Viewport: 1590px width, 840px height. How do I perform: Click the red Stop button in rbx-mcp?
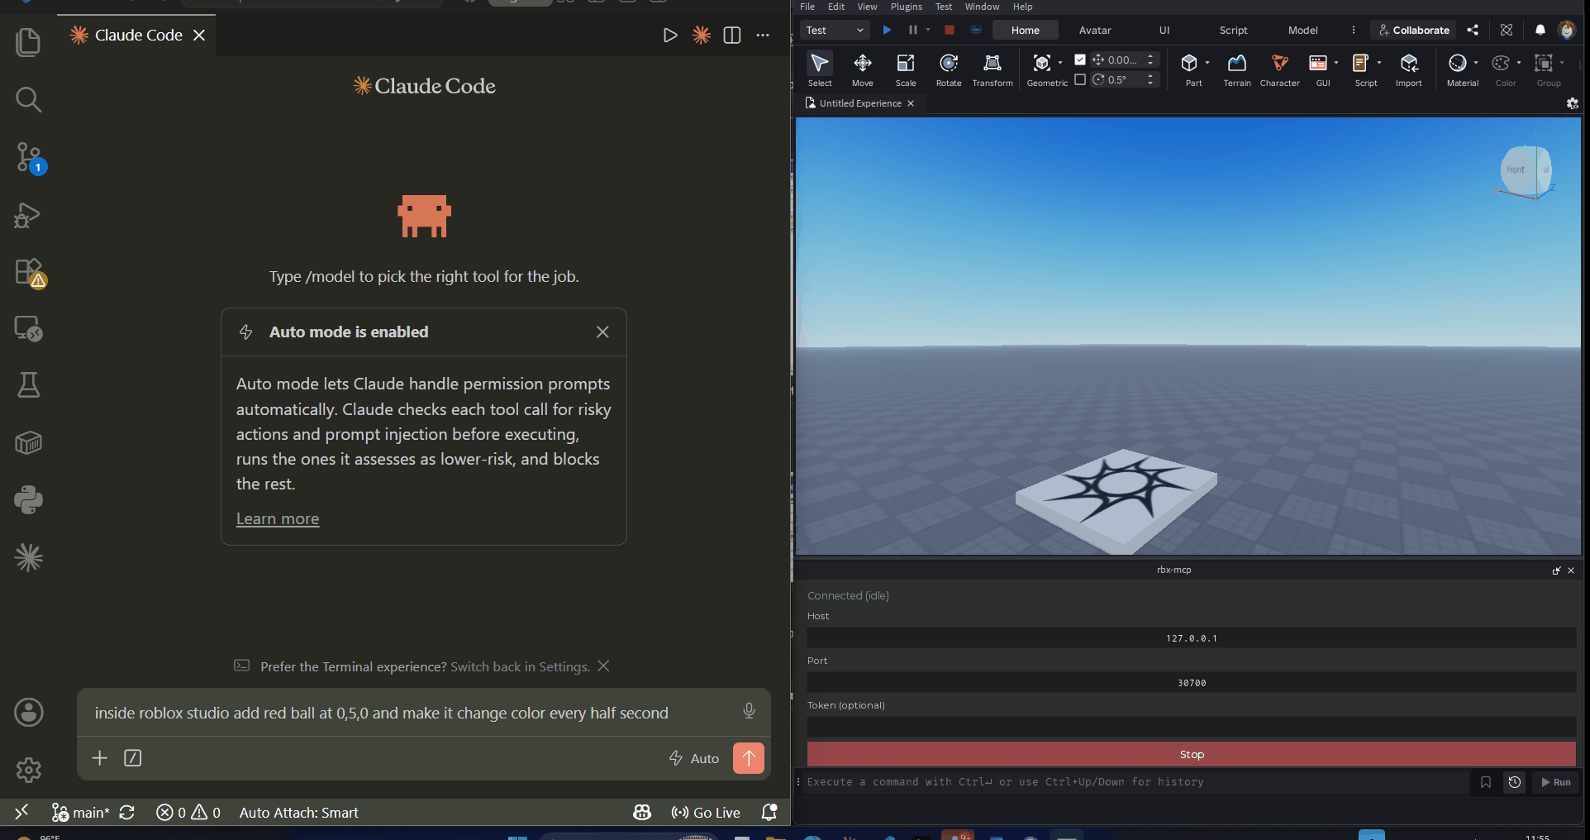point(1192,754)
